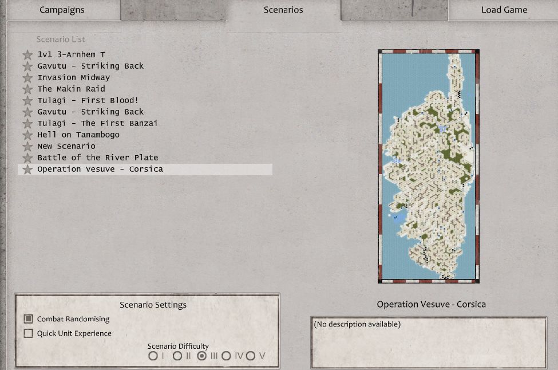Select scenario difficulty level I
This screenshot has height=370, width=558.
pos(153,356)
